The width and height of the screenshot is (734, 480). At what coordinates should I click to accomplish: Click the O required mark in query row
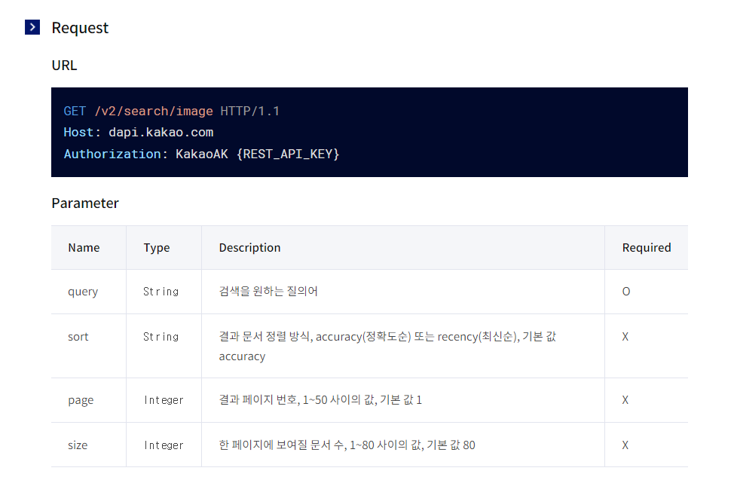[x=626, y=292]
